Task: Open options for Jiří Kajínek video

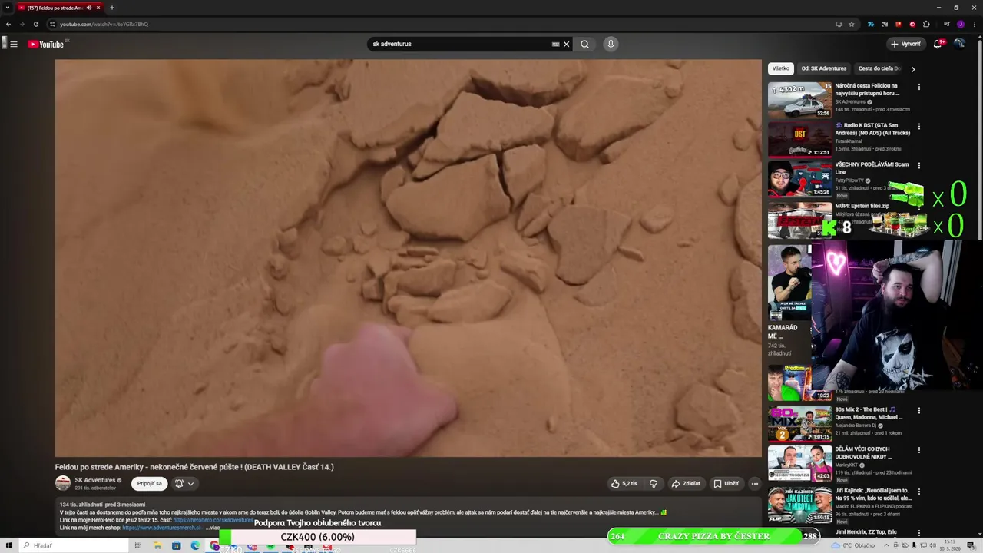Action: (x=918, y=491)
